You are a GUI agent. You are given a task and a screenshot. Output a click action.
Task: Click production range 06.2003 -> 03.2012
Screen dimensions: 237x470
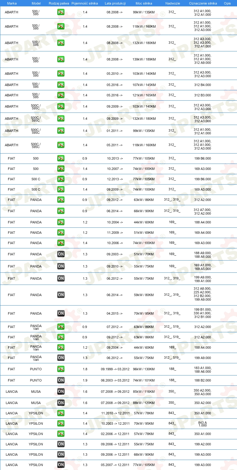(115, 380)
